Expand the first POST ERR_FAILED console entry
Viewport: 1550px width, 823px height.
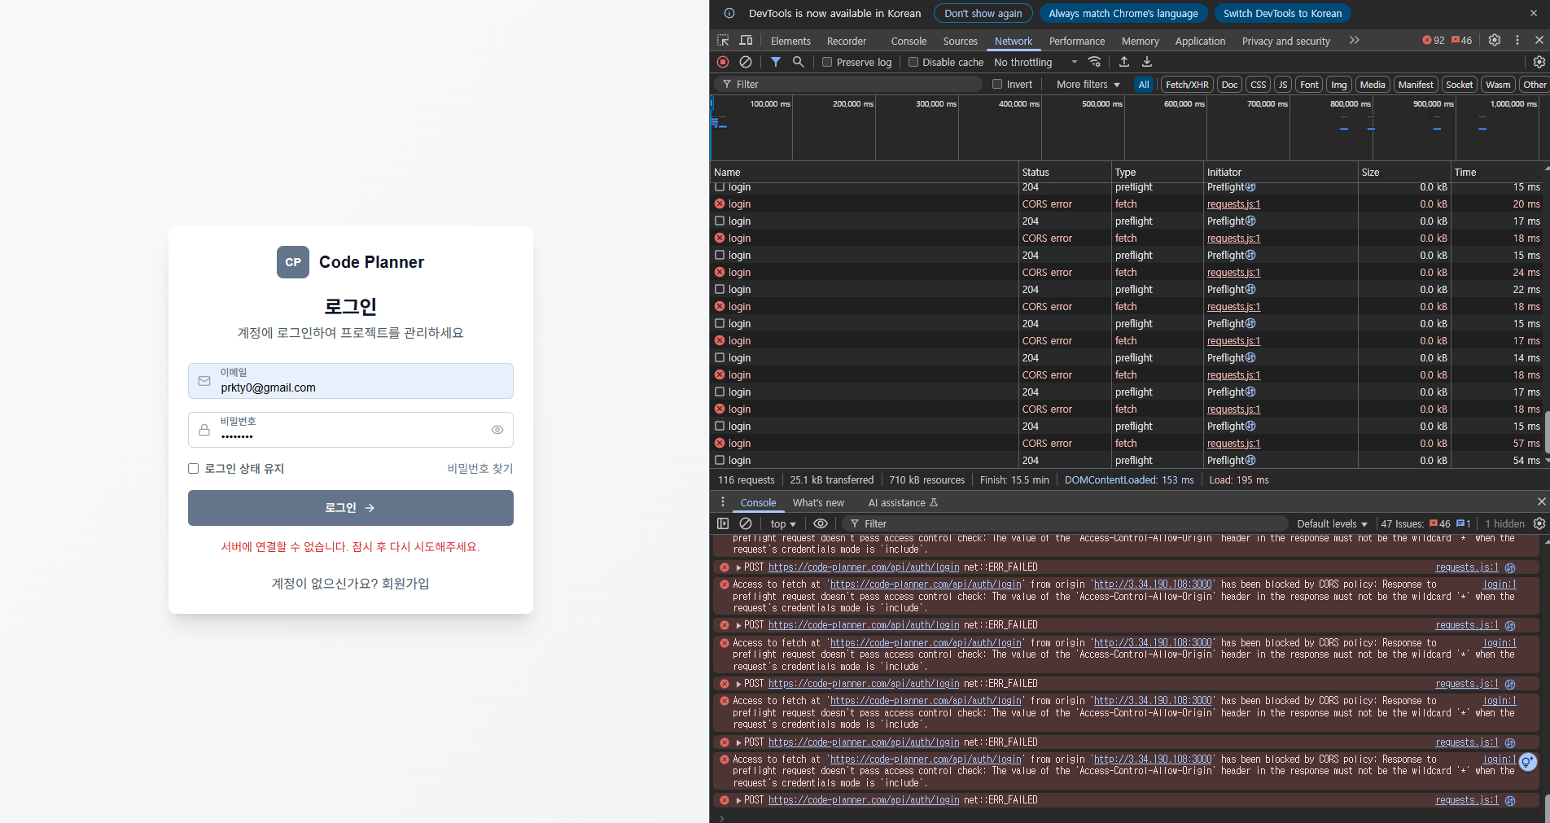738,567
